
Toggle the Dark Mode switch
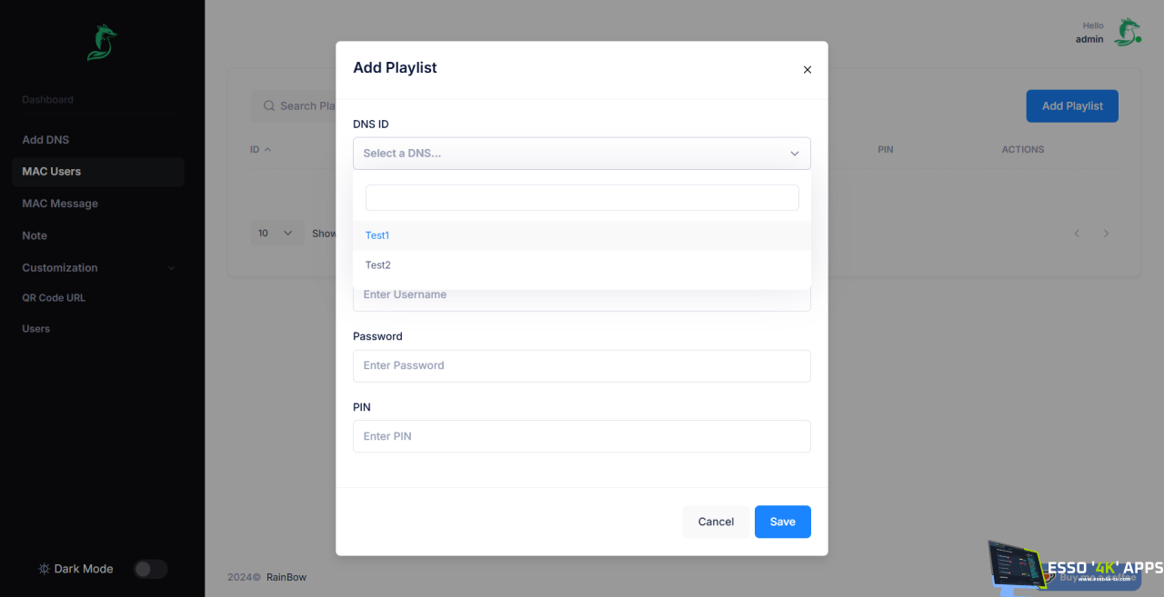150,569
